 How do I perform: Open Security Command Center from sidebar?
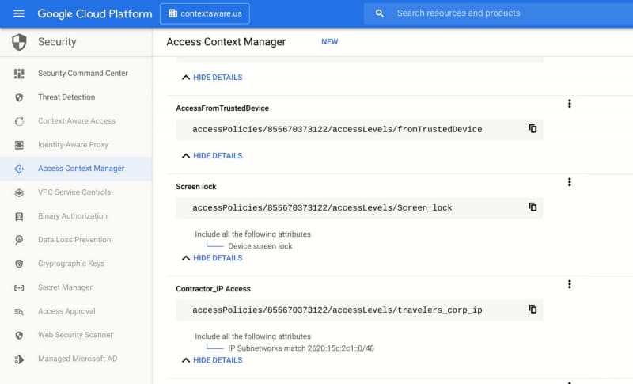pyautogui.click(x=82, y=74)
